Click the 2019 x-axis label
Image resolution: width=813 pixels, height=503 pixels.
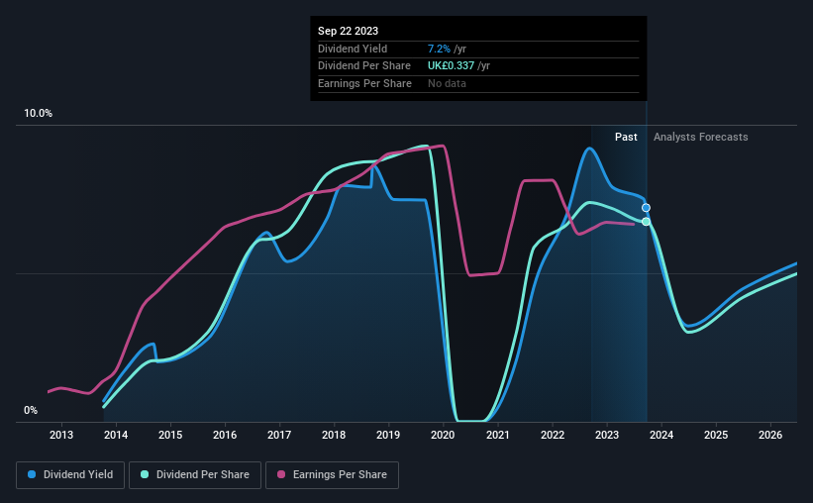[x=388, y=435]
